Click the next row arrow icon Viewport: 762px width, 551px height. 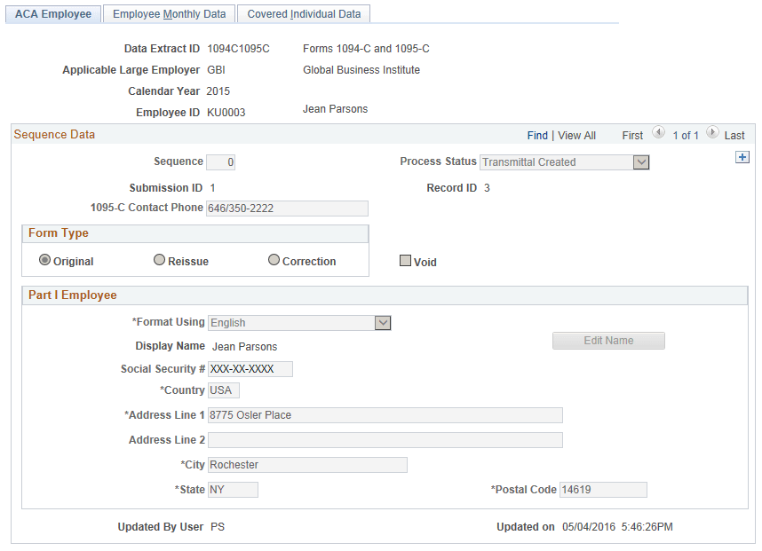[713, 133]
